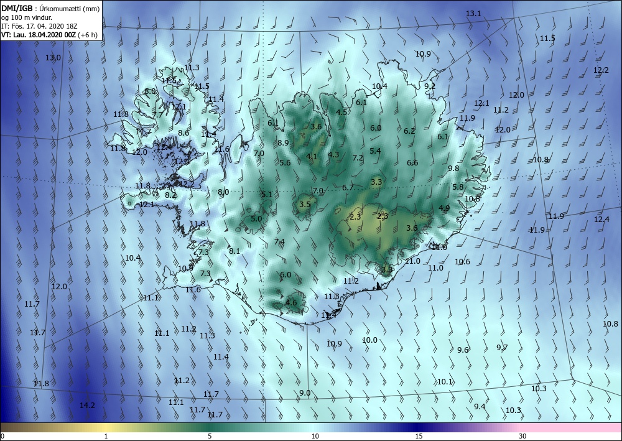
Task: Click the 3.5 value over the glacier
Action: click(x=305, y=205)
